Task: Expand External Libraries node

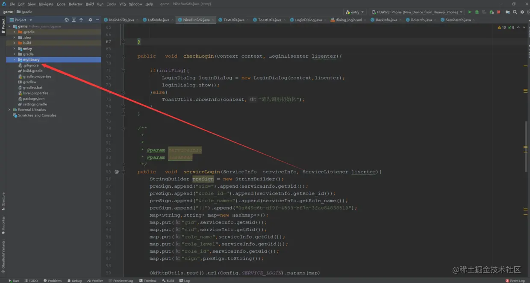Action: [9, 110]
